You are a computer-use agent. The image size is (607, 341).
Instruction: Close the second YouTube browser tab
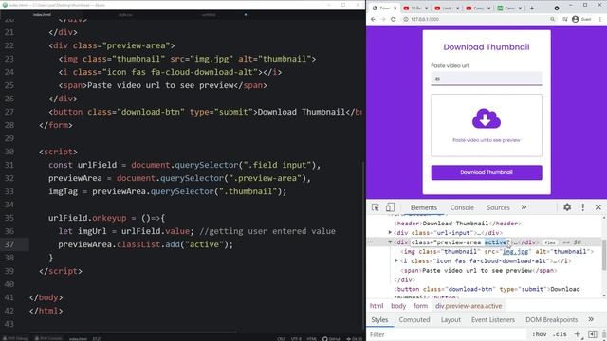click(426, 8)
